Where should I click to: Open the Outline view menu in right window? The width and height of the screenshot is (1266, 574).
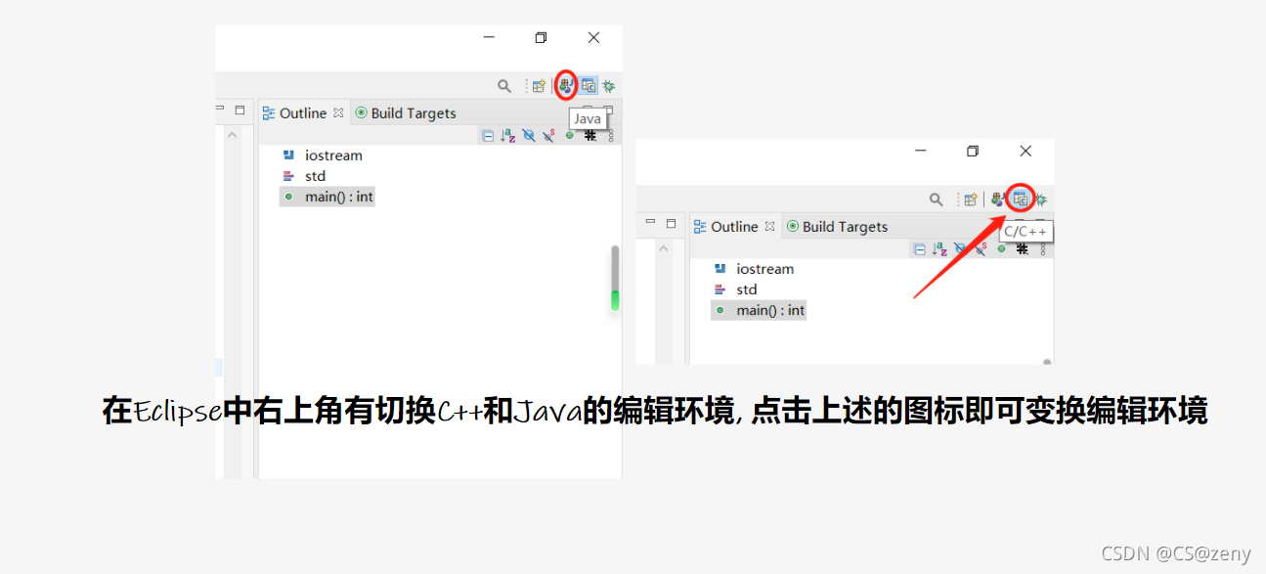point(1043,249)
